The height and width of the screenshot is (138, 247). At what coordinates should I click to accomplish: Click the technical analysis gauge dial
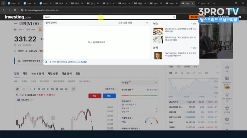coord(151,120)
